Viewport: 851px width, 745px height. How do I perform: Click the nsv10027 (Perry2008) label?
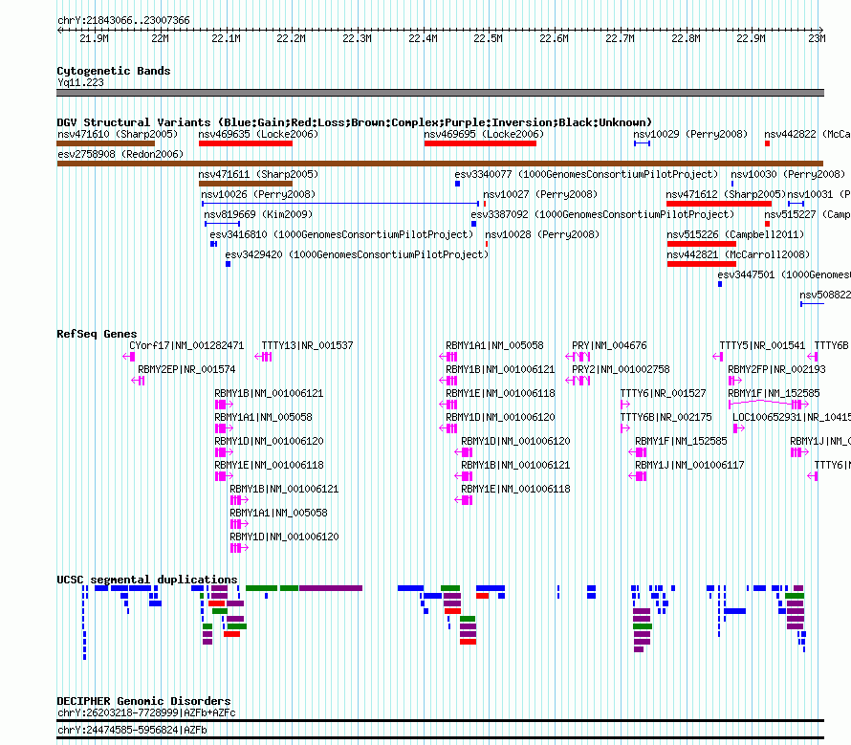(540, 194)
